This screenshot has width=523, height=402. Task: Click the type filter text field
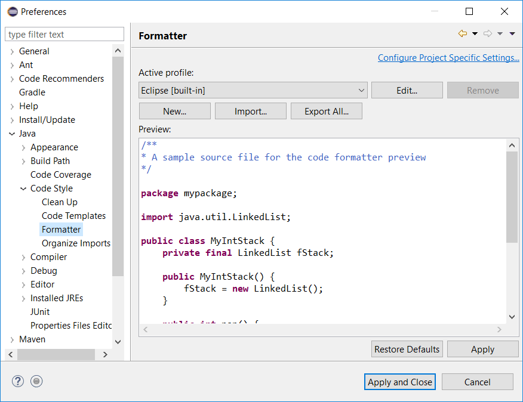pos(64,34)
